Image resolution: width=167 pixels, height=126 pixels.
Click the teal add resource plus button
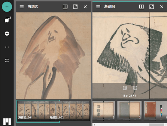tap(7, 7)
